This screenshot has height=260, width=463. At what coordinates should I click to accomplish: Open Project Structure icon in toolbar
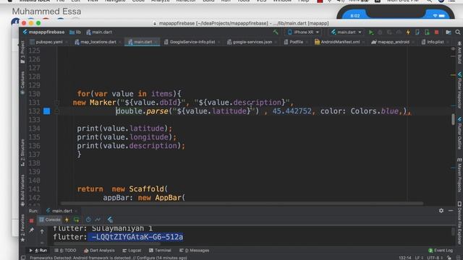[449, 32]
